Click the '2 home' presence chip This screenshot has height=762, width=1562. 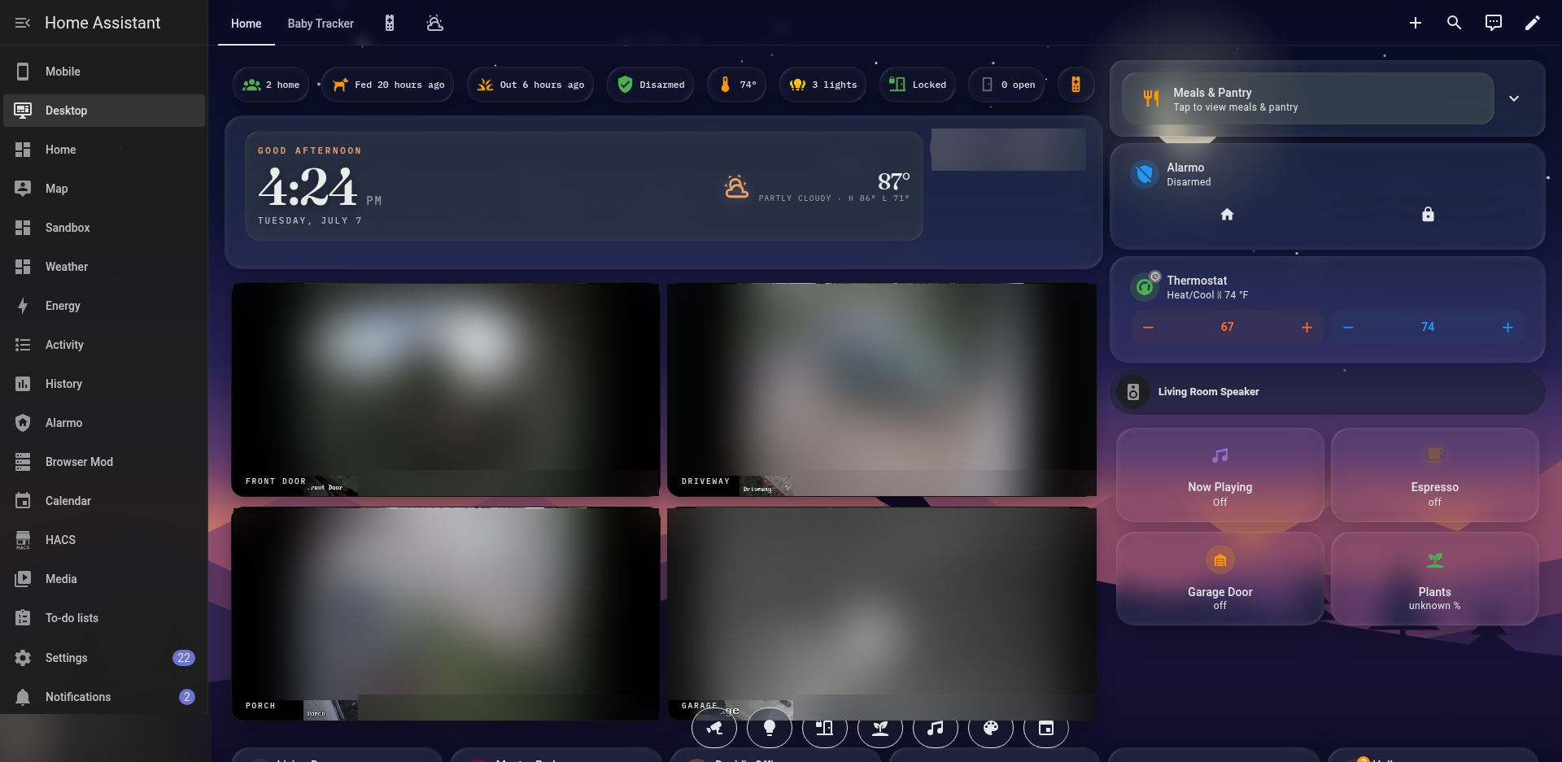pos(272,85)
